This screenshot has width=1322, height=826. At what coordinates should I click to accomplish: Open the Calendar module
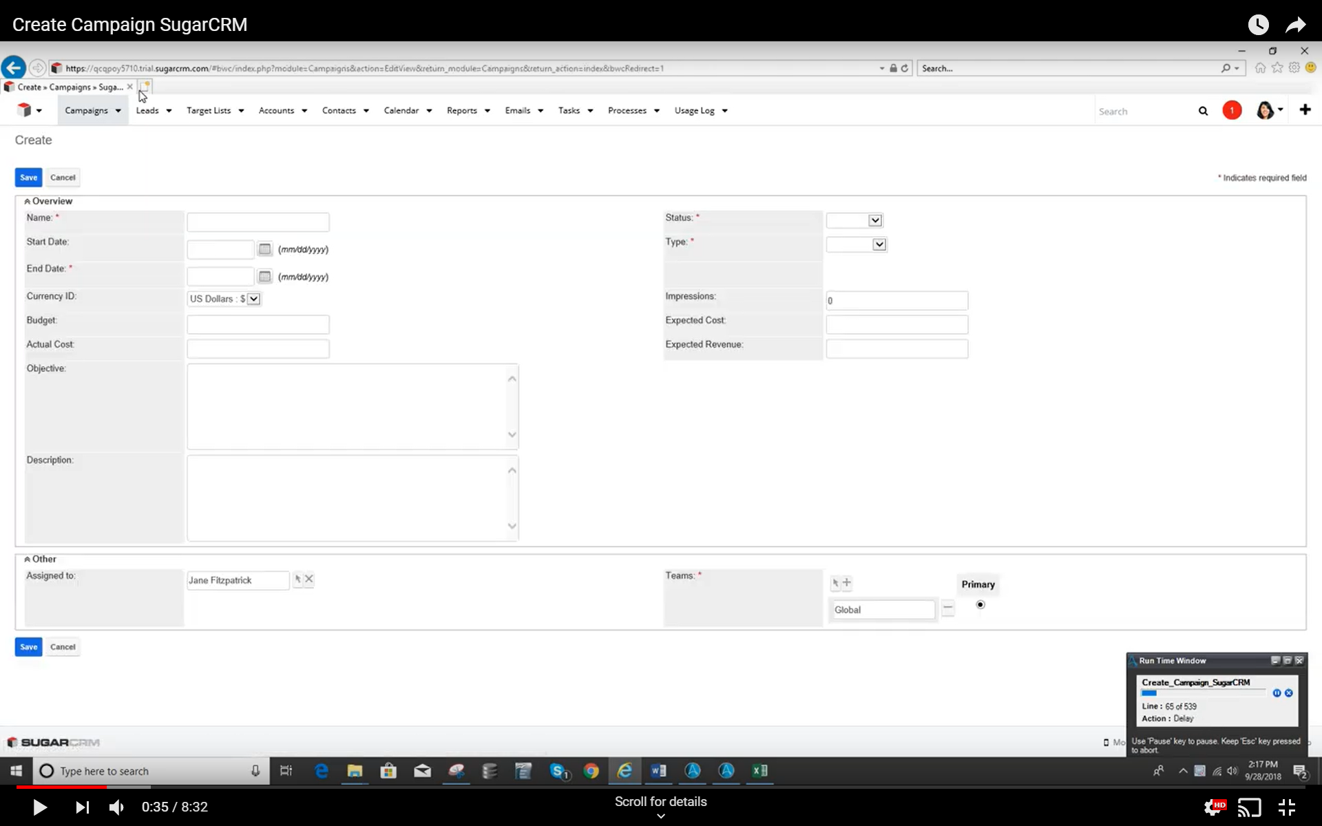click(x=401, y=110)
